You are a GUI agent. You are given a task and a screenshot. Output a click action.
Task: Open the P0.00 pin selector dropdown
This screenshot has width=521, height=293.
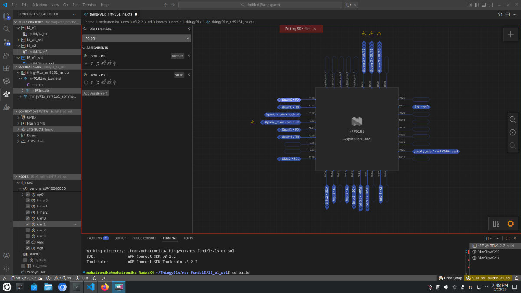(137, 39)
